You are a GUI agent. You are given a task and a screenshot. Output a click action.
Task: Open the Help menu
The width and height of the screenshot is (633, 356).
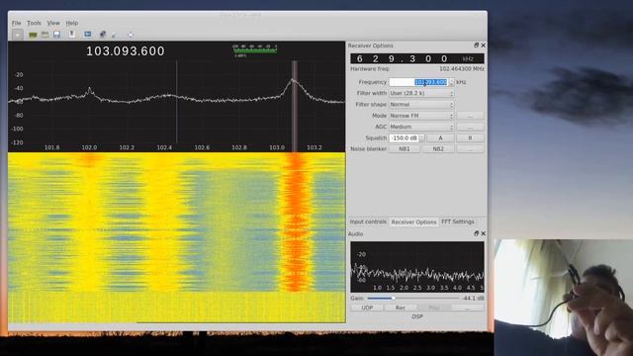(72, 23)
